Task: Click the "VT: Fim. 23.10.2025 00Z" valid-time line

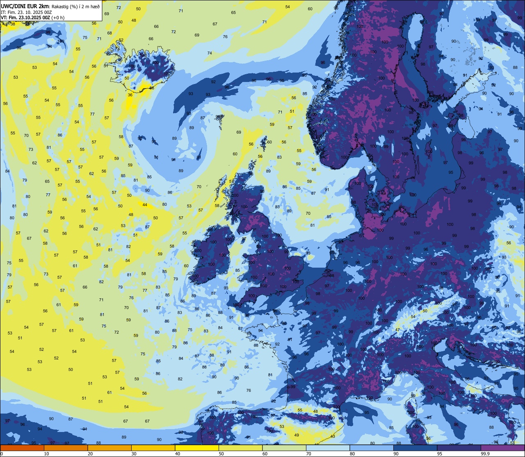Action: (25, 18)
